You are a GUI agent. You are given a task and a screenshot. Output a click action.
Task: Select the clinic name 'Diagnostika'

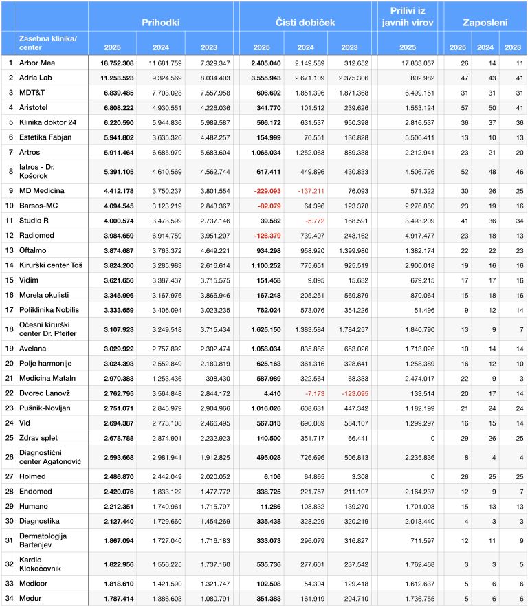tap(39, 521)
